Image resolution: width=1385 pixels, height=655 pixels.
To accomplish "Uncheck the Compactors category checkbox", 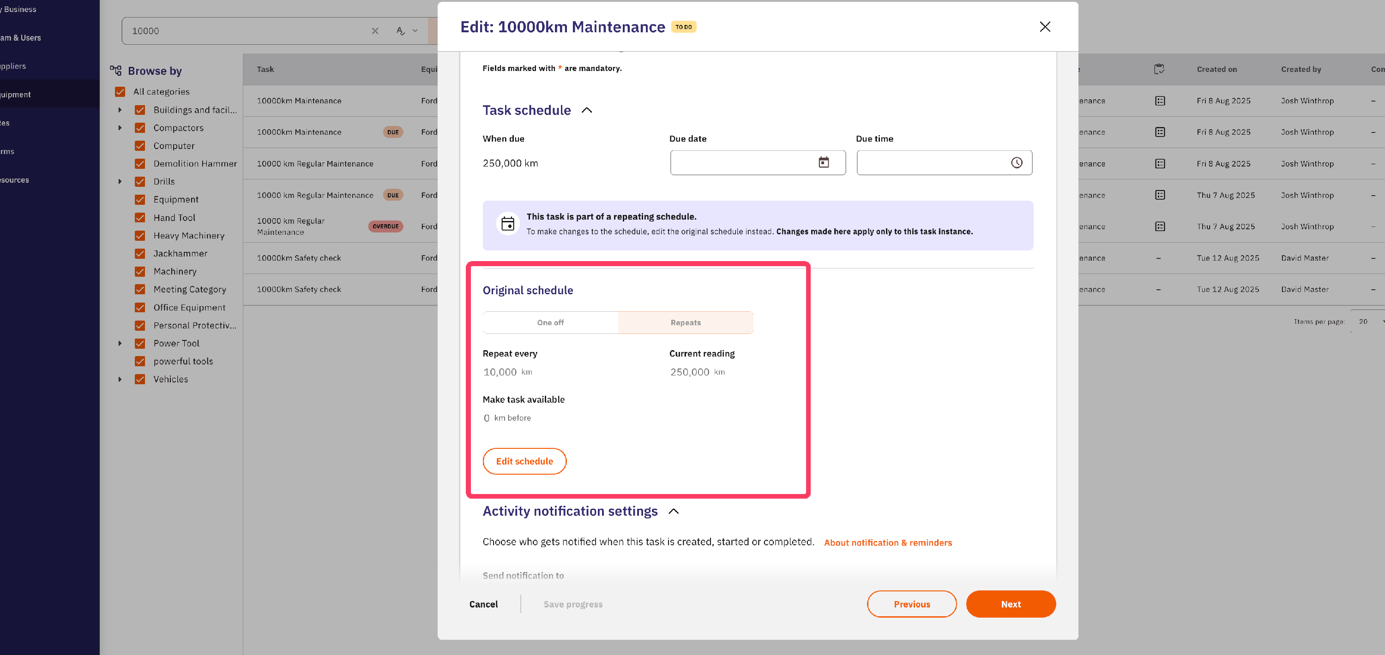I will pos(140,128).
